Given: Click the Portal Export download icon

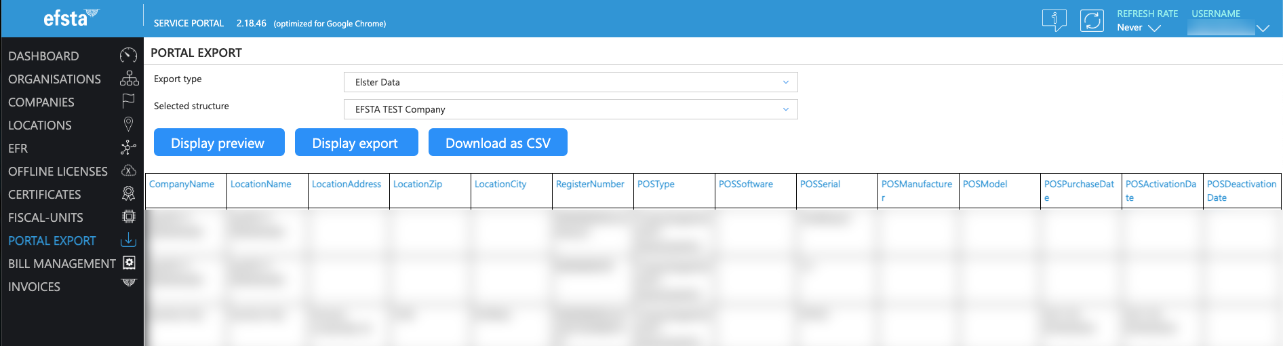Looking at the screenshot, I should (128, 240).
